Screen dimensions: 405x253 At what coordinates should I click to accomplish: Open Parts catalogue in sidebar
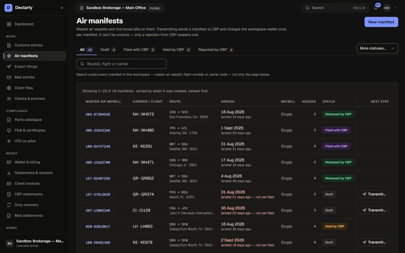(x=35, y=120)
